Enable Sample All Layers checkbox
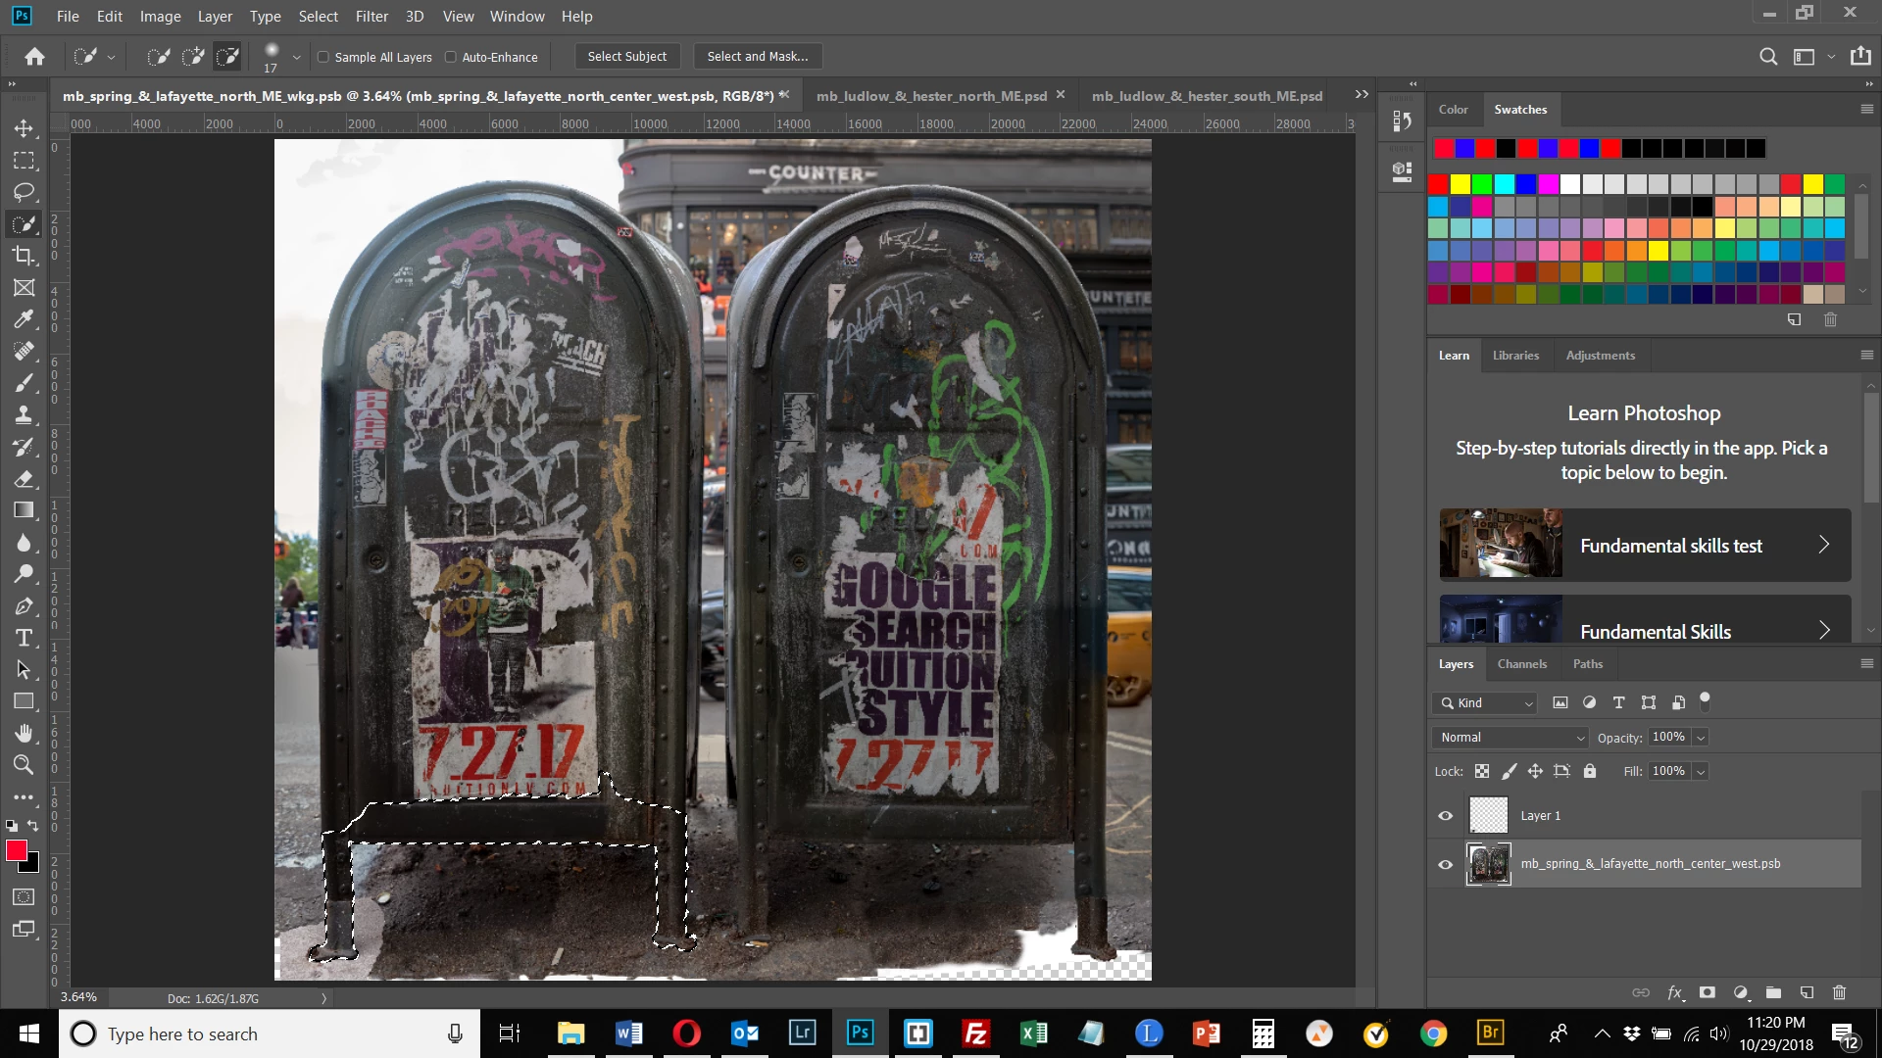The image size is (1882, 1058). [323, 57]
